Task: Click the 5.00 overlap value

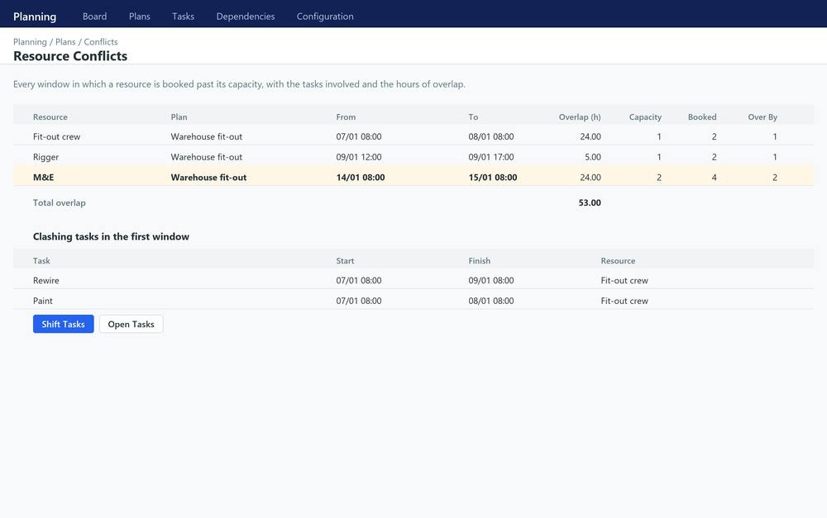Action: pos(593,157)
